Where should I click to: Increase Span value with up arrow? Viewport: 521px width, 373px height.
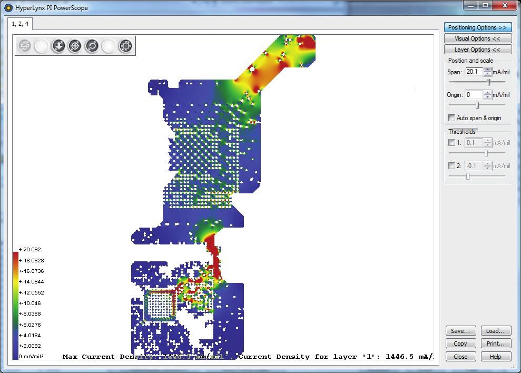pos(488,70)
